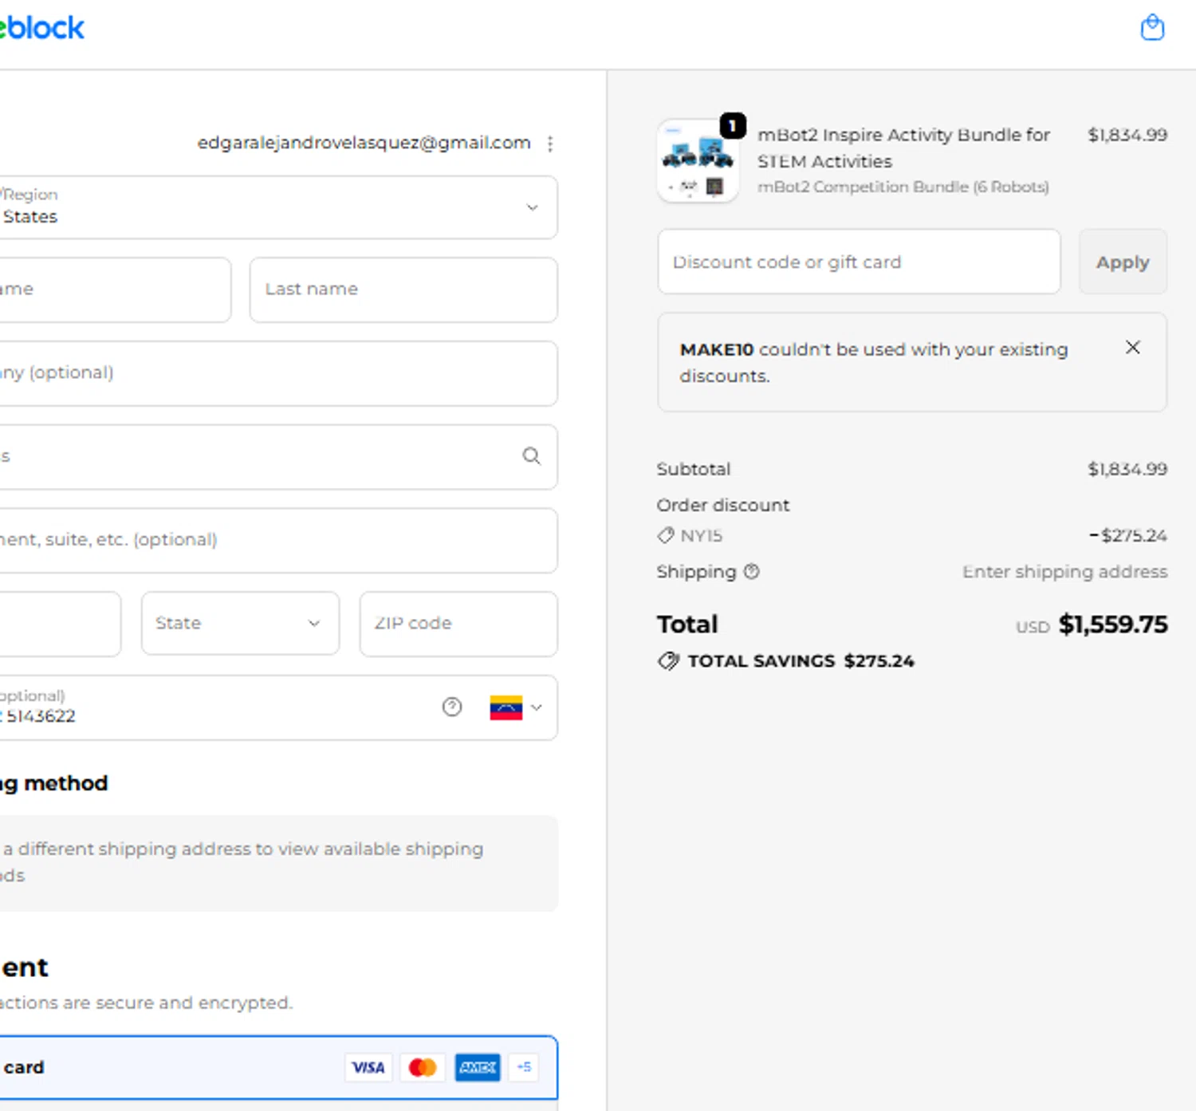
Task: Click the -$275.24 discount amount
Action: pyautogui.click(x=1127, y=535)
